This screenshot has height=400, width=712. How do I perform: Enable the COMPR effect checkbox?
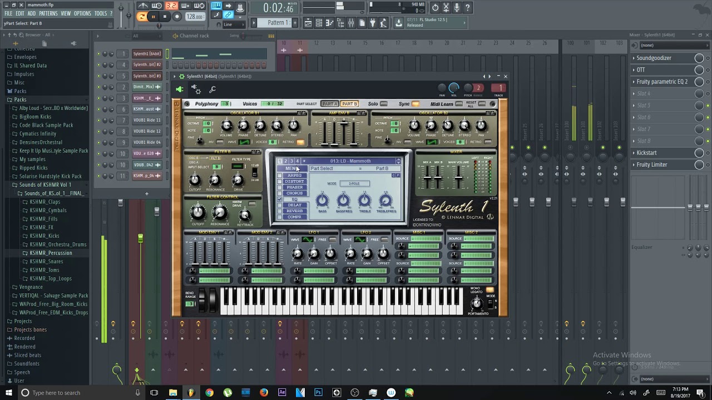pos(280,217)
